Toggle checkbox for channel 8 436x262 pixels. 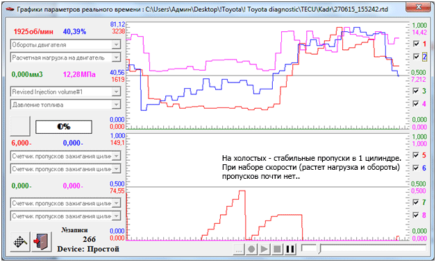417,215
